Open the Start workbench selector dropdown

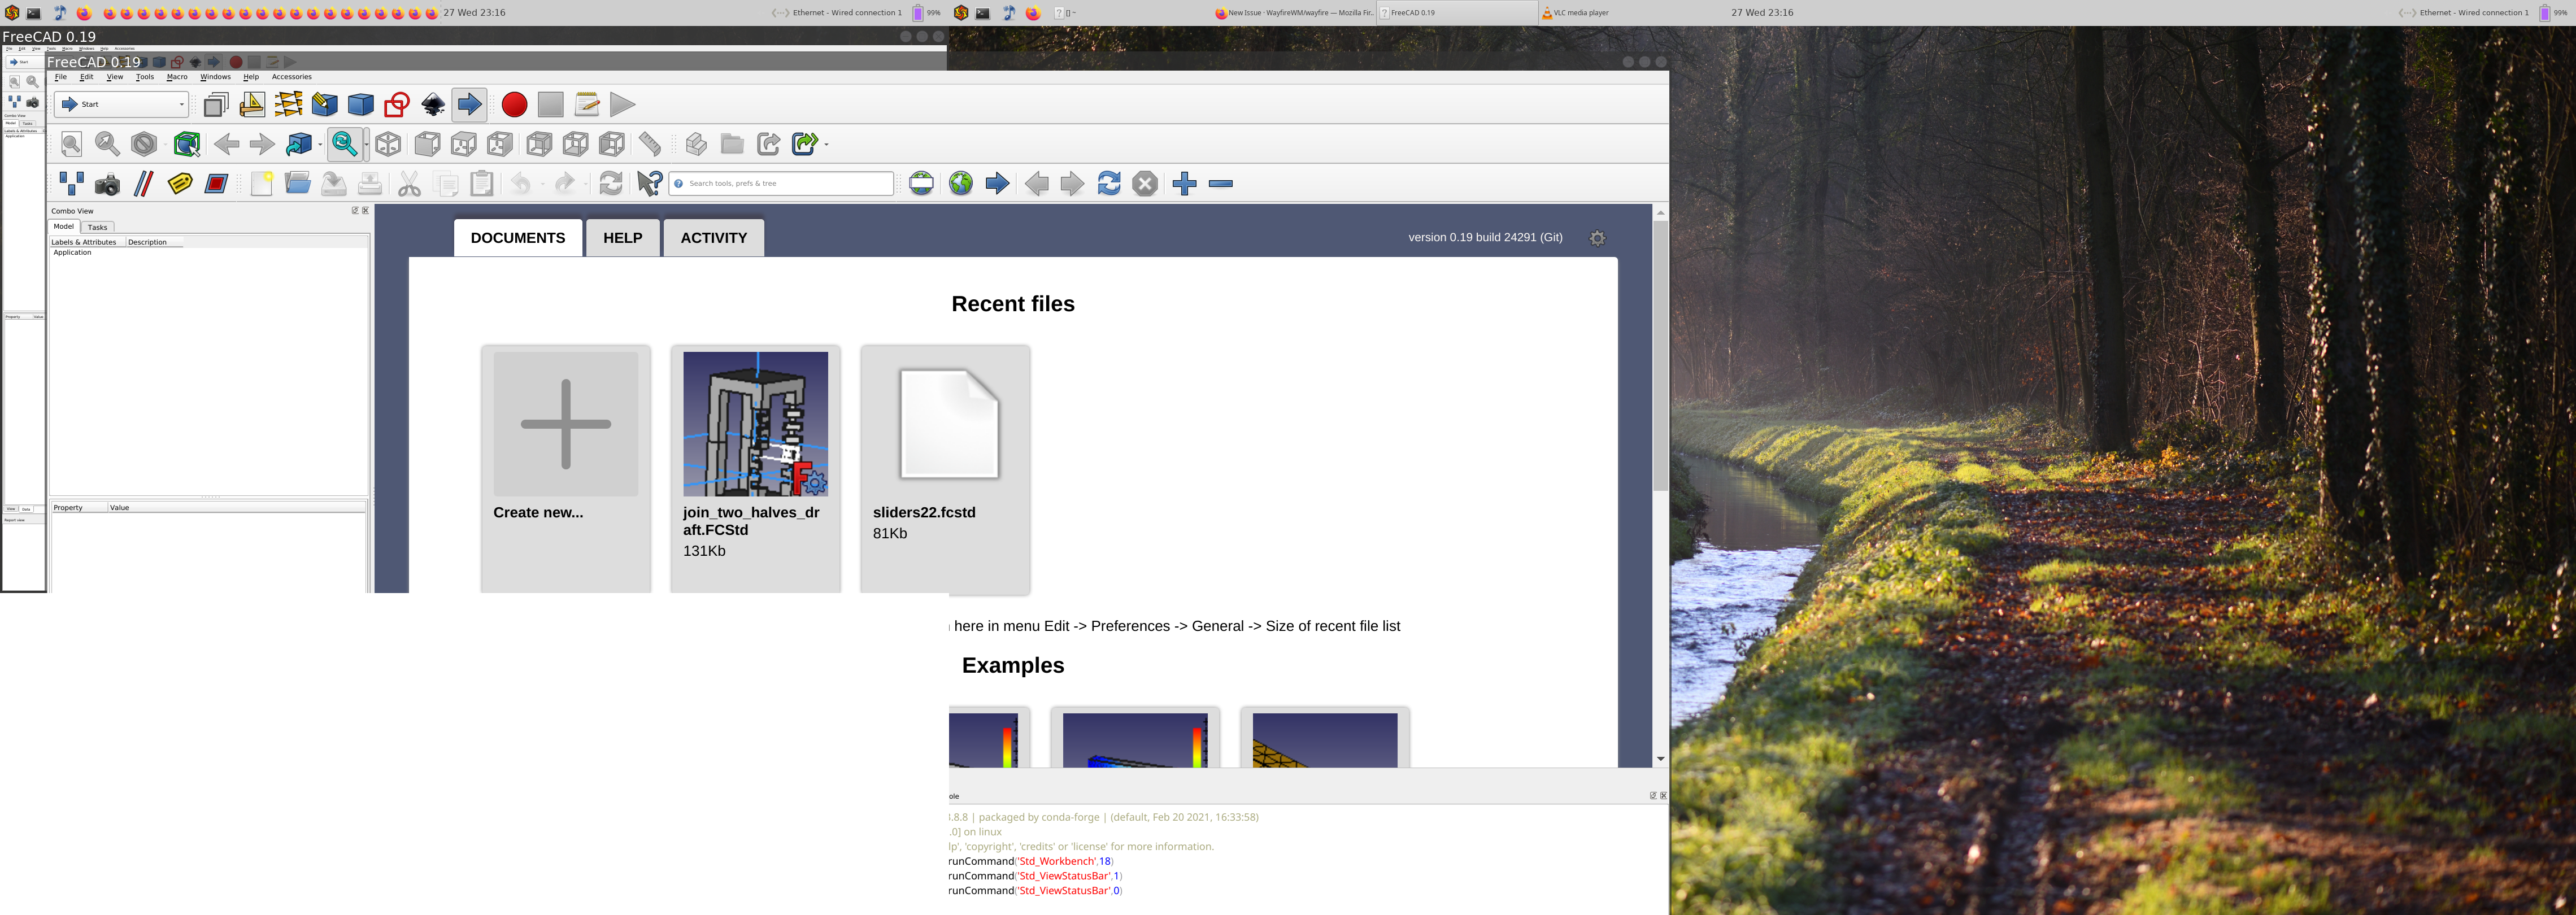click(122, 104)
